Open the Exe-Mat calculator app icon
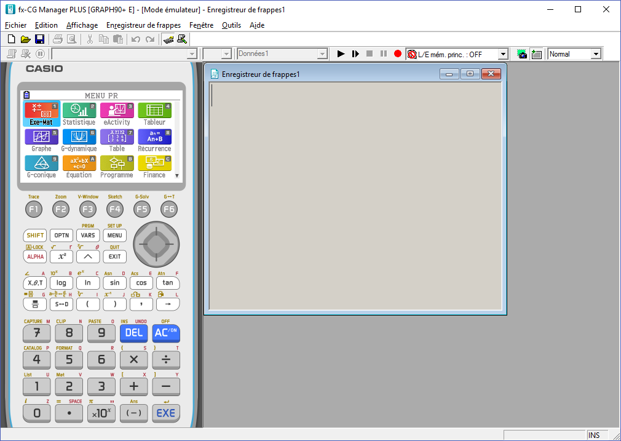The image size is (621, 441). [41, 114]
